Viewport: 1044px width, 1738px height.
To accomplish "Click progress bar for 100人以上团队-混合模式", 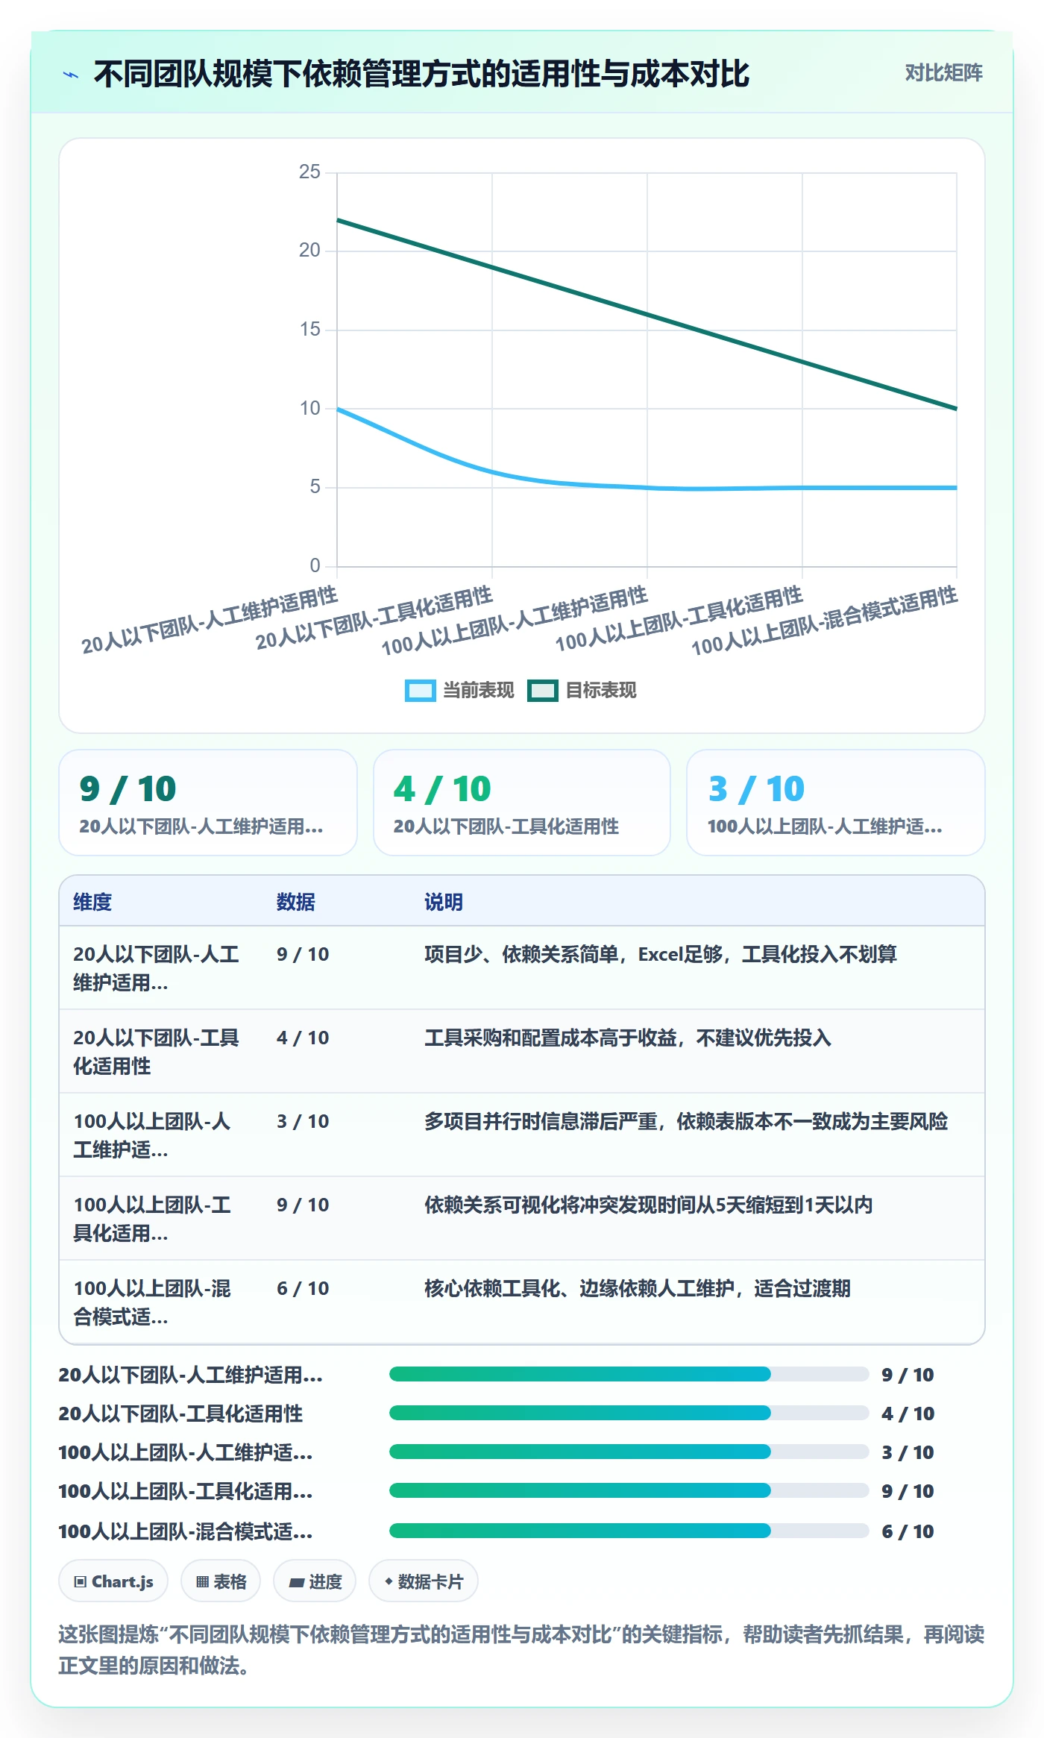I will coord(629,1531).
